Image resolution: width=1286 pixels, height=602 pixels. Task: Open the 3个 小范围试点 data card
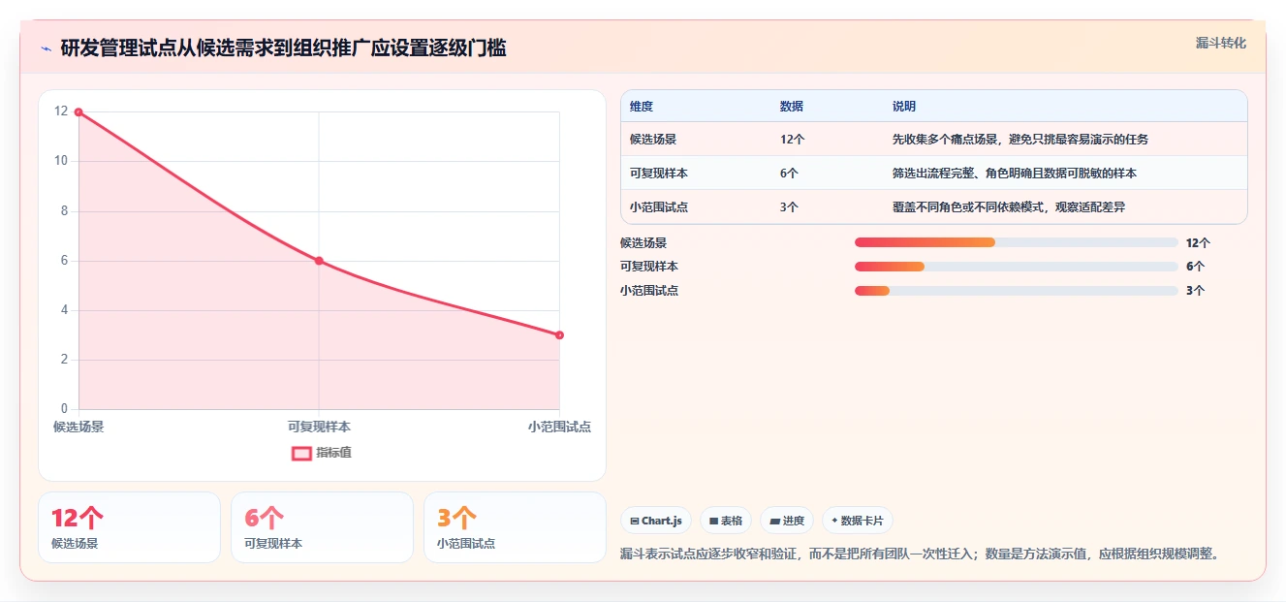point(515,527)
